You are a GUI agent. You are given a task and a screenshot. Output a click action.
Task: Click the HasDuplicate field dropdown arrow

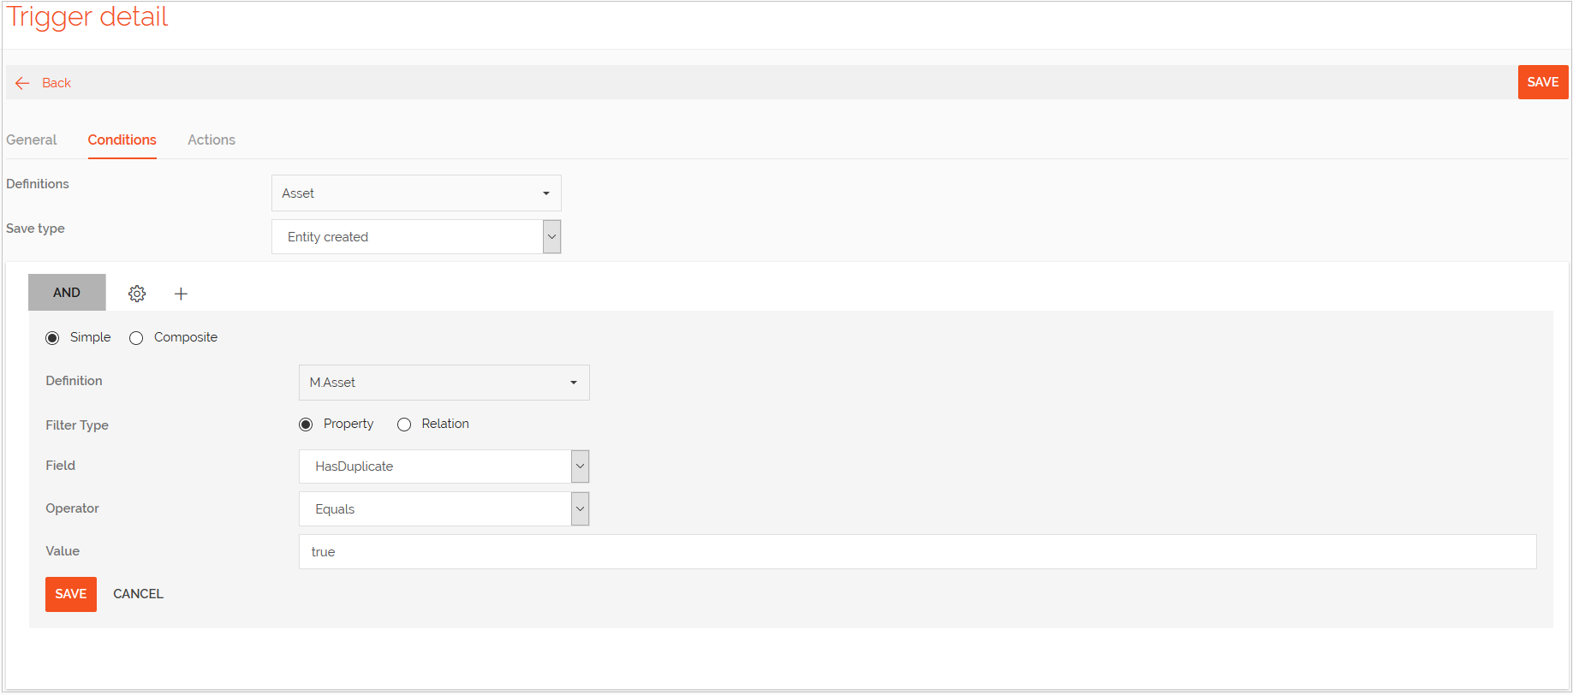pyautogui.click(x=580, y=466)
